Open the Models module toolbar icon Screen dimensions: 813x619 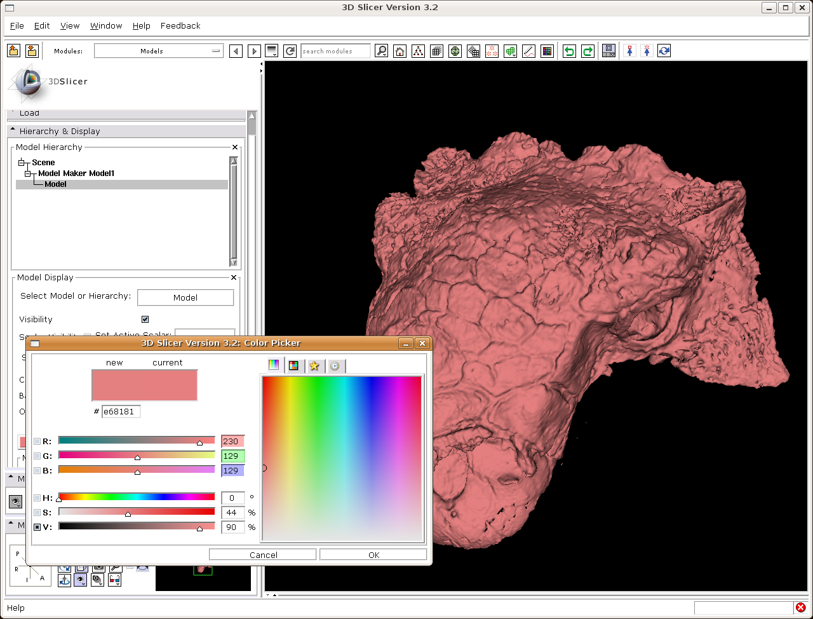455,51
